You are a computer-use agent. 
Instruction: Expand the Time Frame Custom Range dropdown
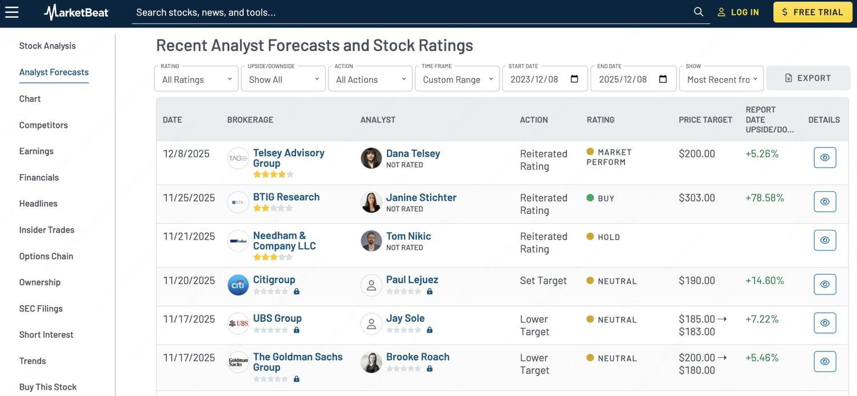(457, 79)
